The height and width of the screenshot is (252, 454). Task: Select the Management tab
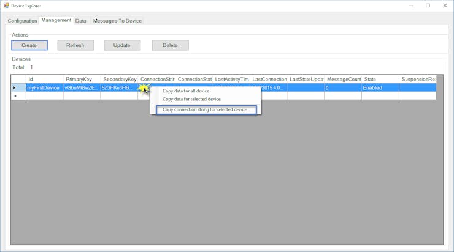[56, 20]
